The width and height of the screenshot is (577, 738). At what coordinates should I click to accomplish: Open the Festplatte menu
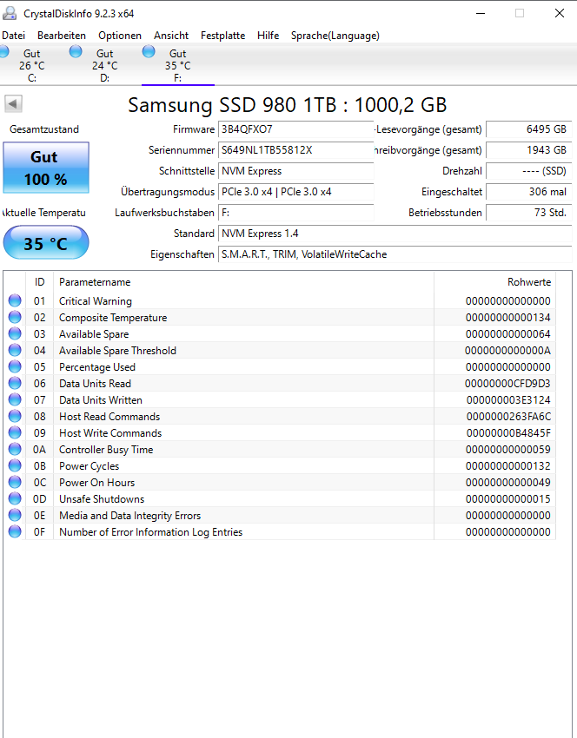pos(222,36)
